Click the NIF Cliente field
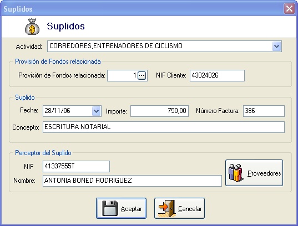 217,75
